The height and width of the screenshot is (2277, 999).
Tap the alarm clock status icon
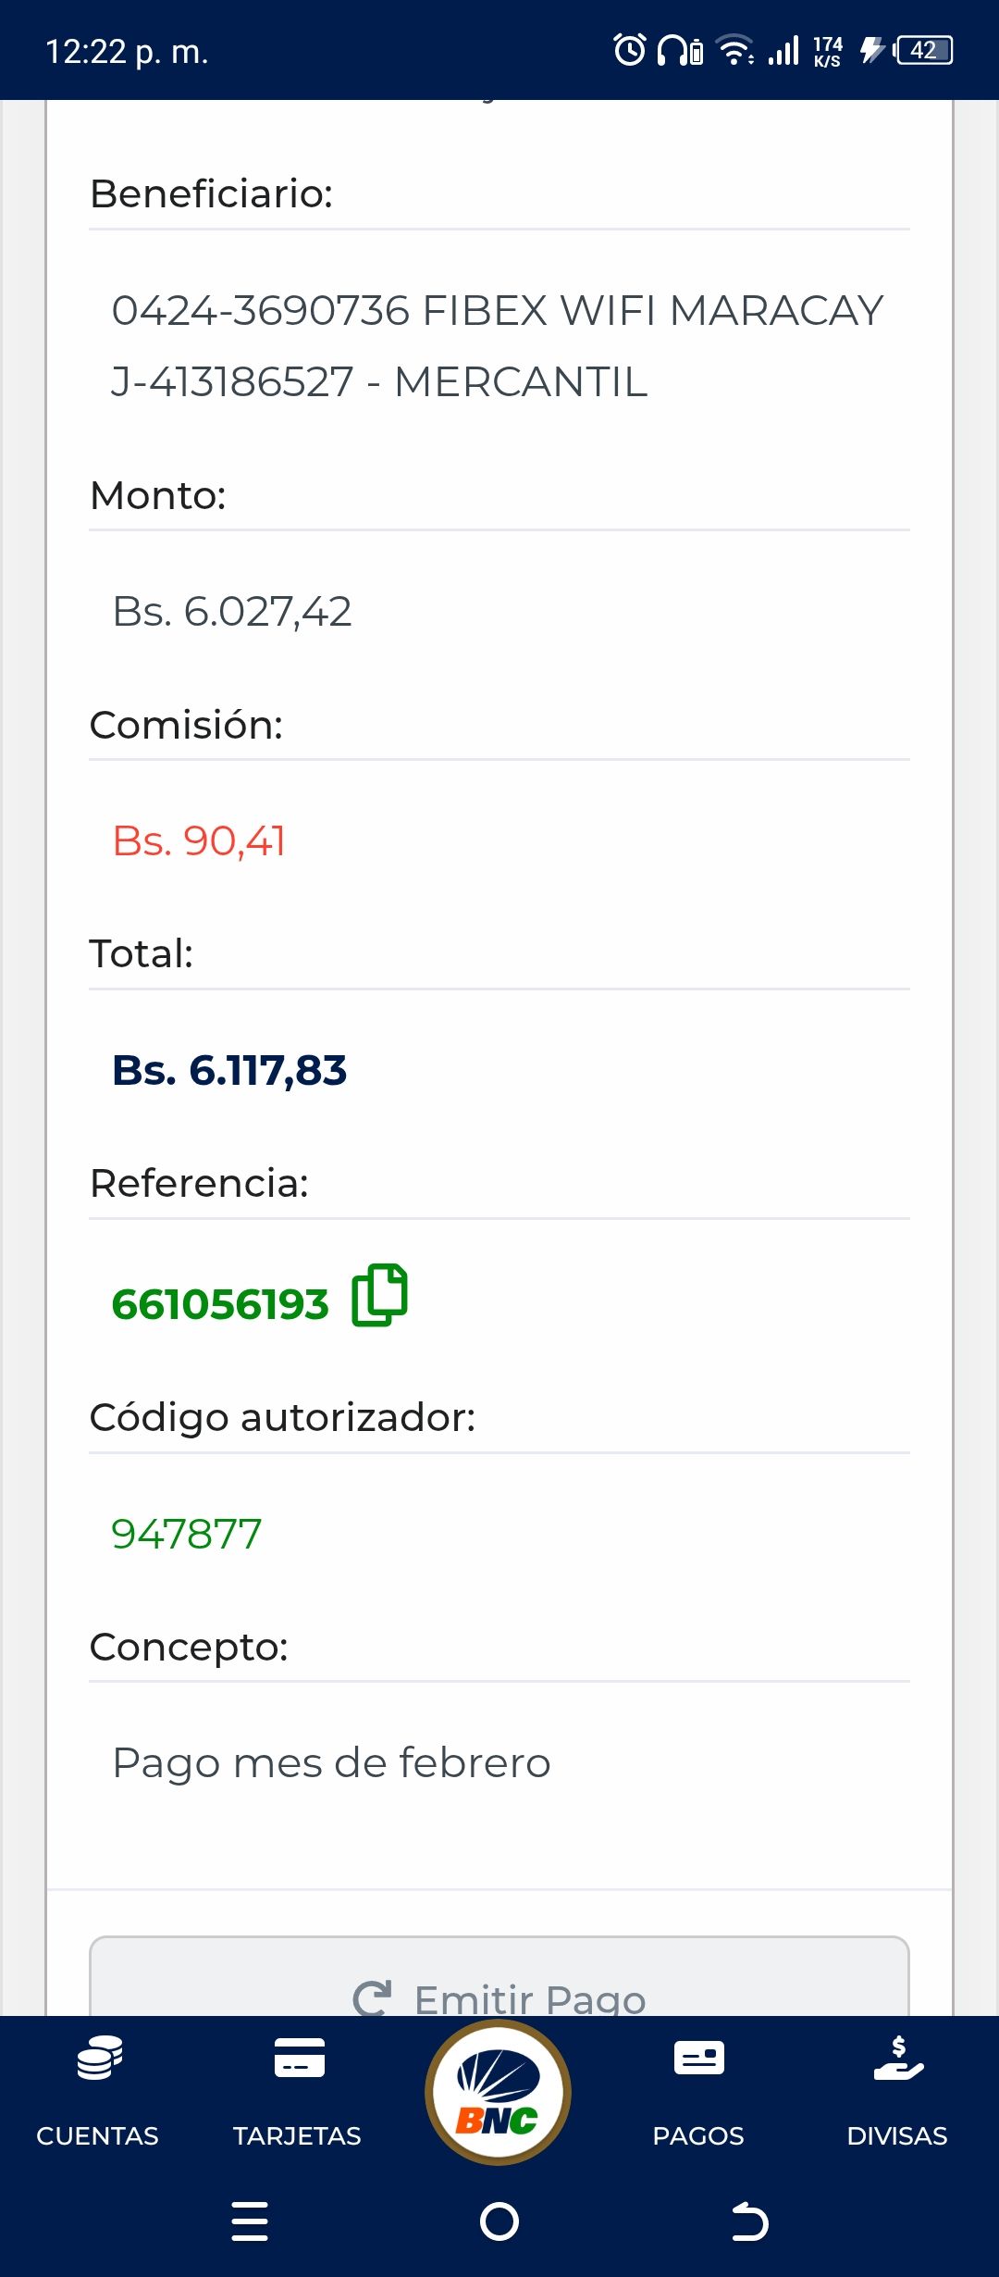[x=630, y=50]
